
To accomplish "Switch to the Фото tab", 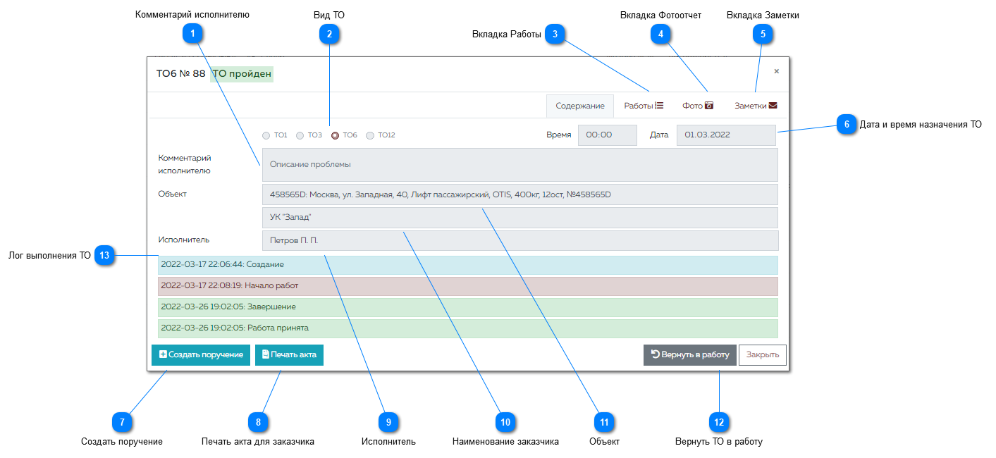I will click(698, 106).
